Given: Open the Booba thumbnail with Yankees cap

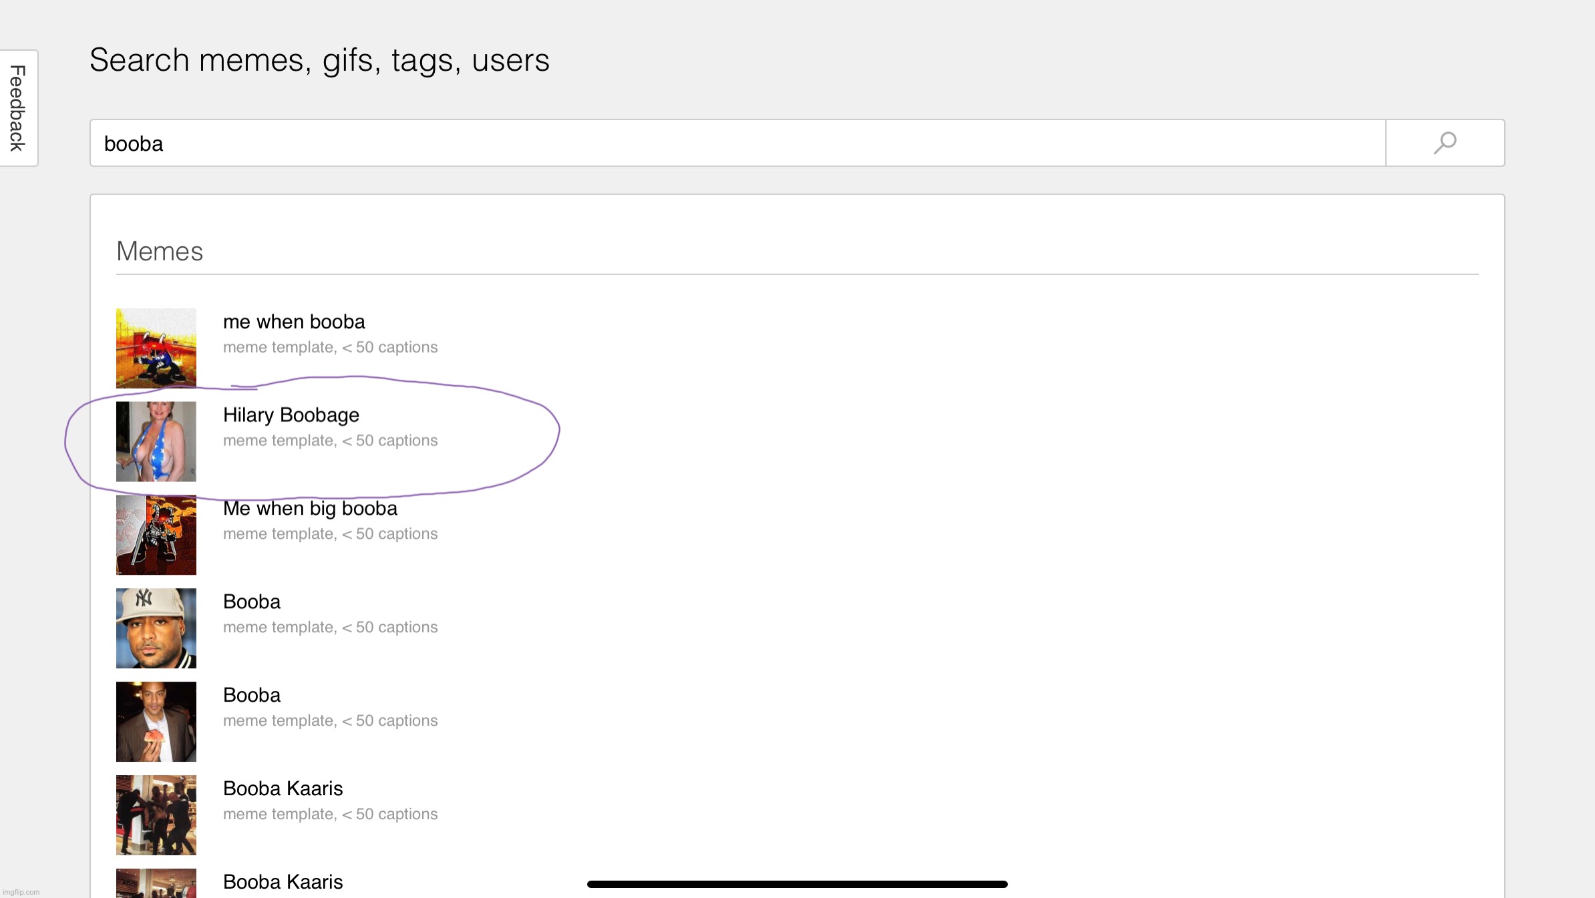Looking at the screenshot, I should pyautogui.click(x=156, y=628).
